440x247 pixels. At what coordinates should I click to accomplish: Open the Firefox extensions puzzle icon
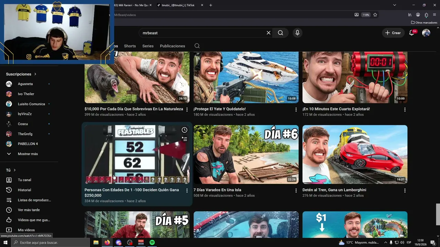pyautogui.click(x=426, y=15)
